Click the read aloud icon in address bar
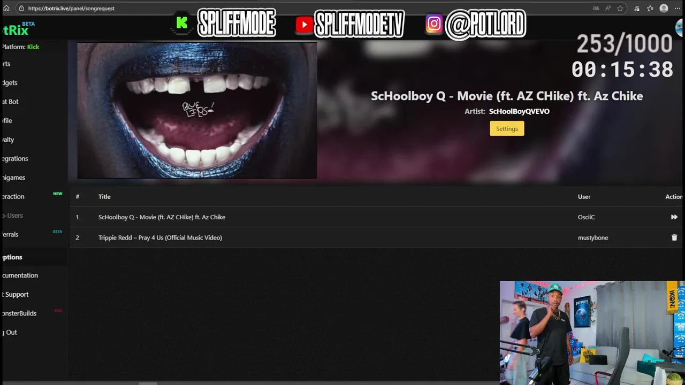The image size is (685, 385). 608,8
